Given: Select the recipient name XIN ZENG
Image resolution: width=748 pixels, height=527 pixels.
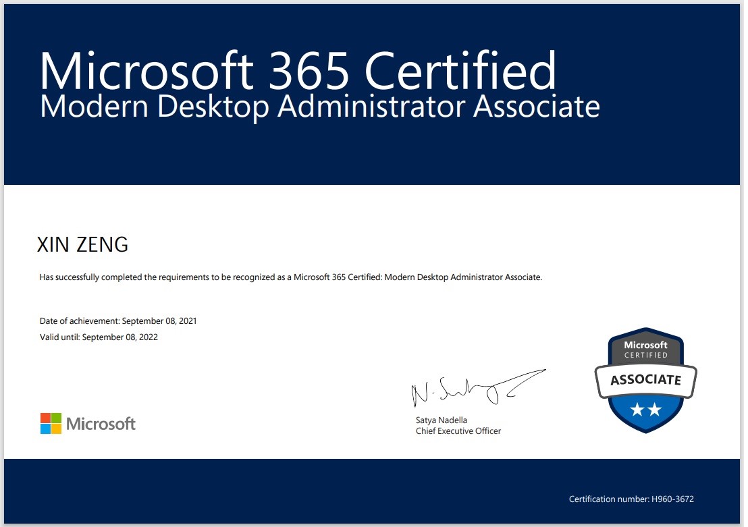Looking at the screenshot, I should pyautogui.click(x=82, y=245).
